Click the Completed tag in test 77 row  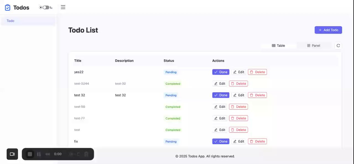pos(173,118)
